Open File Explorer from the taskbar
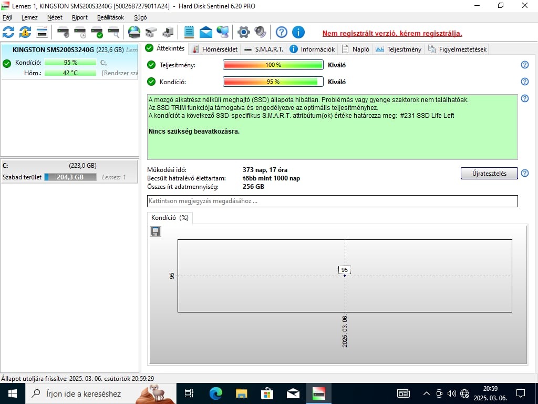 pos(242,393)
